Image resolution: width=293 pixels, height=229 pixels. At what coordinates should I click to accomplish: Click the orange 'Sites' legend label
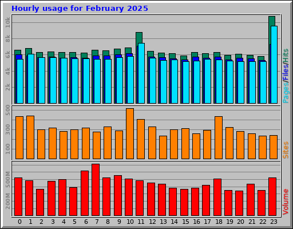click(286, 150)
